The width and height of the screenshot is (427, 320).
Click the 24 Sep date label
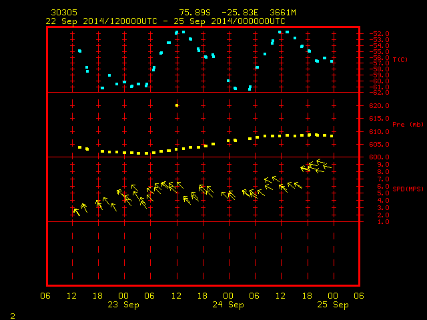pyautogui.click(x=228, y=305)
